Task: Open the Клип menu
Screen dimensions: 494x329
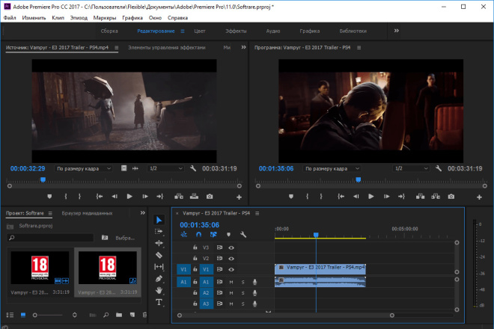Action: (58, 18)
